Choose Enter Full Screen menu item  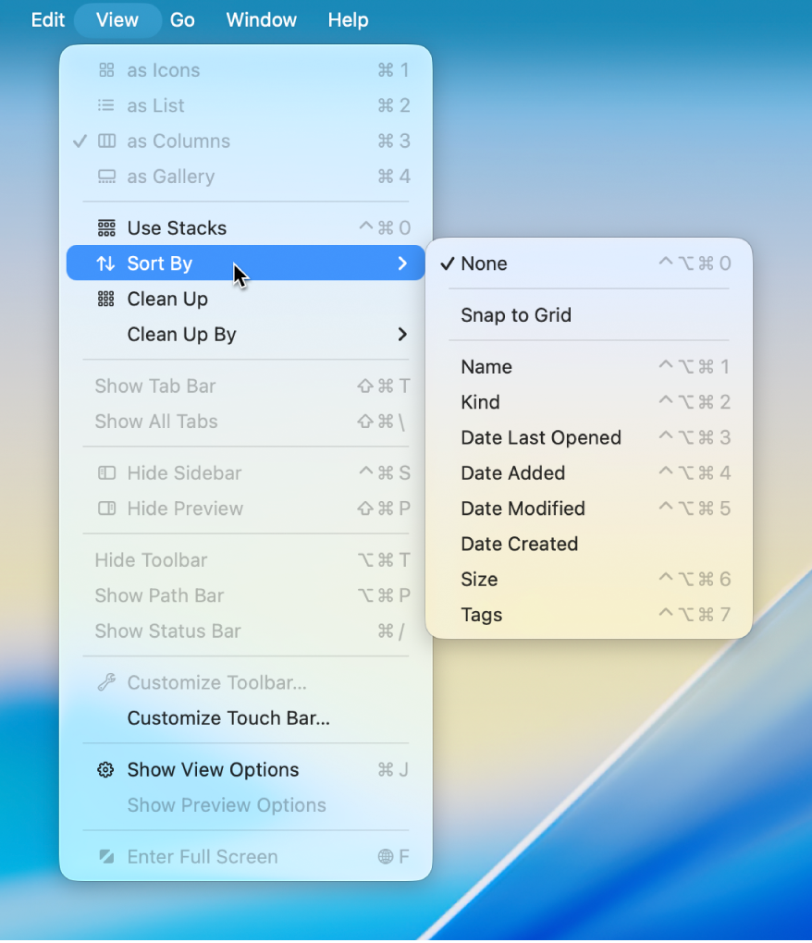(x=246, y=857)
